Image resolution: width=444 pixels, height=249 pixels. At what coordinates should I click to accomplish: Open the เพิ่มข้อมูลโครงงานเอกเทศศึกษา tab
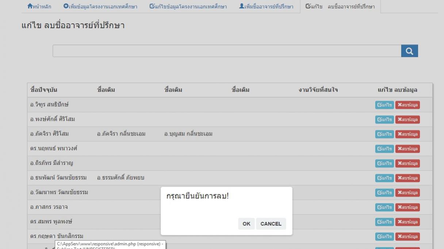coord(100,7)
